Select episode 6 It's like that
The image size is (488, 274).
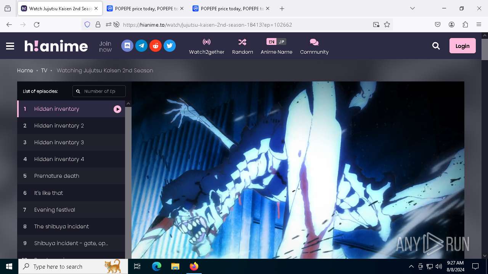pyautogui.click(x=71, y=193)
